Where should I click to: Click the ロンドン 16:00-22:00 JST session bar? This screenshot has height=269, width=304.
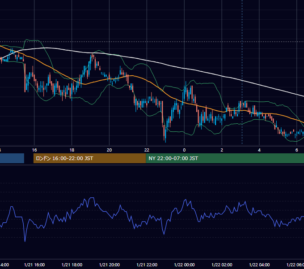(89, 158)
